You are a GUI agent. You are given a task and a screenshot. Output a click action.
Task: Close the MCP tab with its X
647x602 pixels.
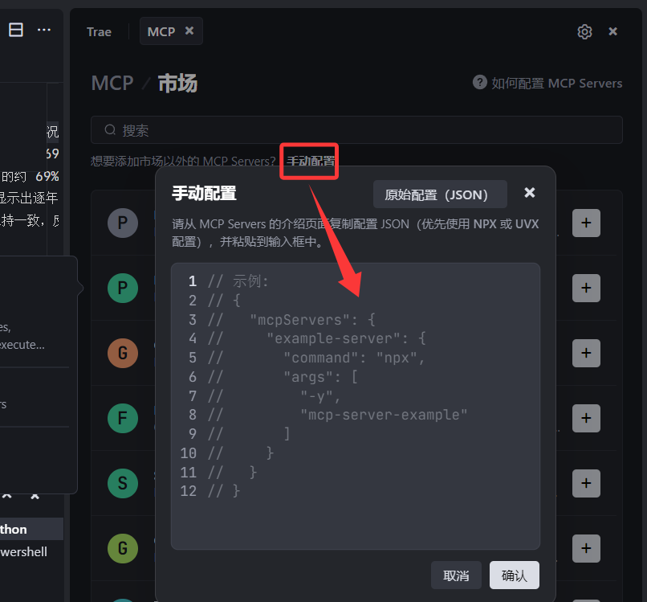click(x=189, y=31)
